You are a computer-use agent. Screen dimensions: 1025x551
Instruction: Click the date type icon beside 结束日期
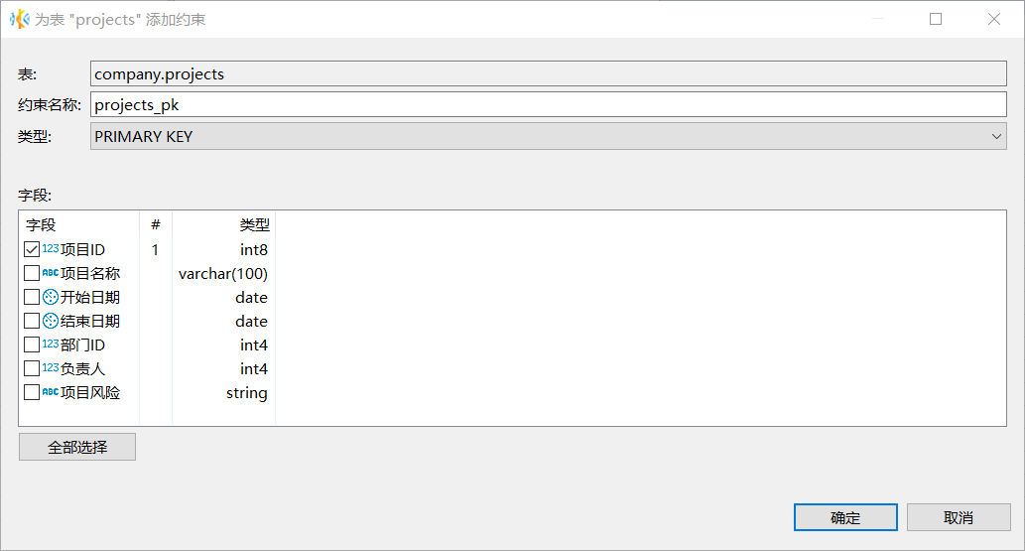tap(51, 321)
